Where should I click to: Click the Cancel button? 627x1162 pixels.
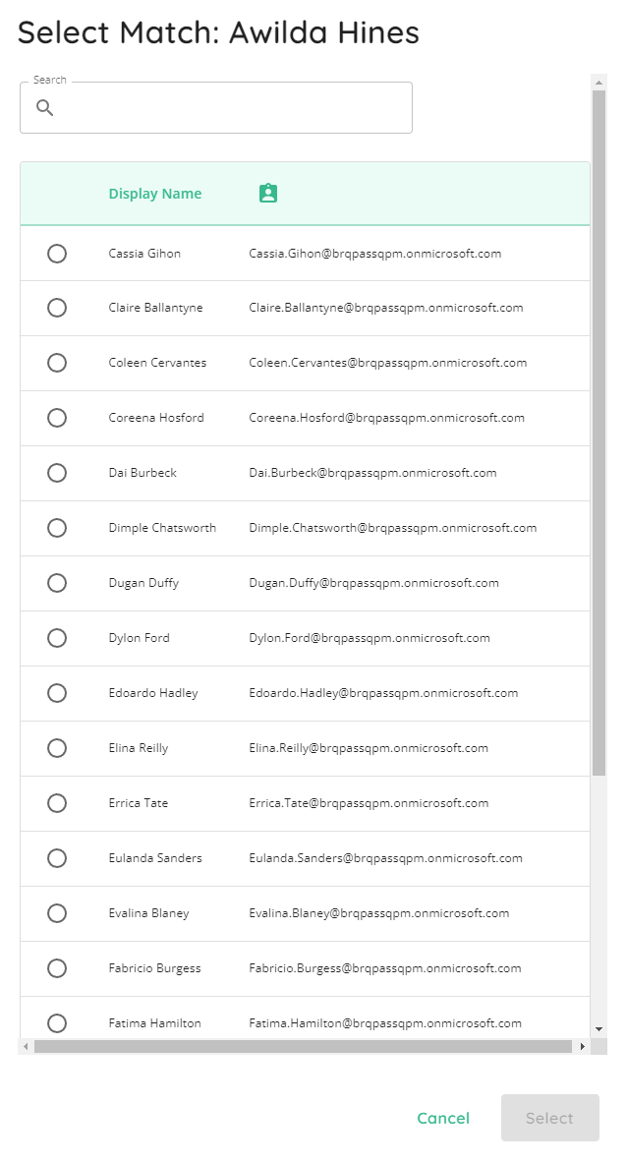[x=443, y=1119]
